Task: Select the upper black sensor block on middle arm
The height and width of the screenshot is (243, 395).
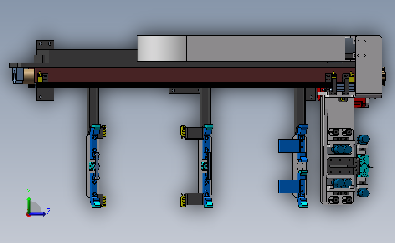Action: click(x=194, y=133)
